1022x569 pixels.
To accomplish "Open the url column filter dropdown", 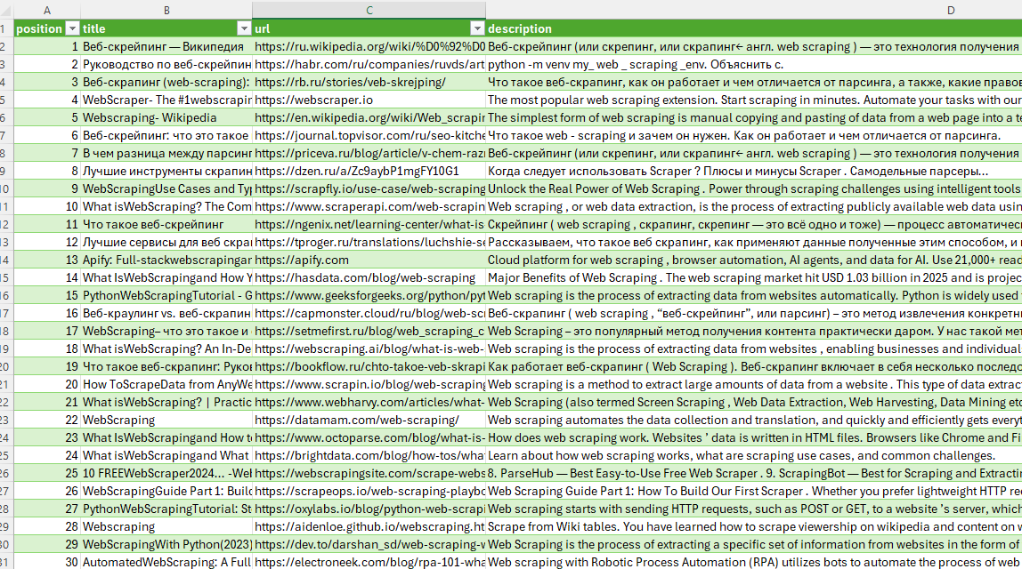I will pyautogui.click(x=478, y=28).
